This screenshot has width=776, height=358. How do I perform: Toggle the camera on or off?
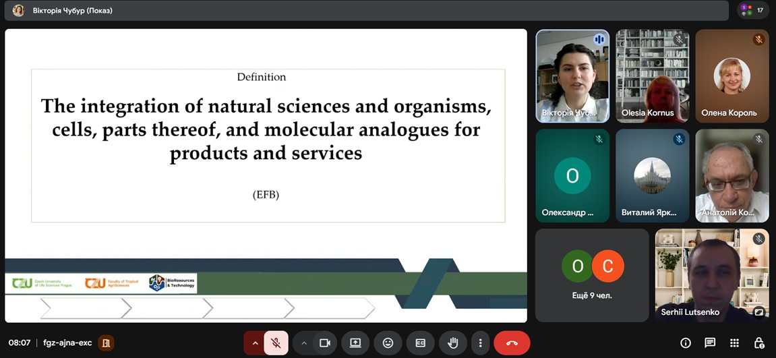coord(324,343)
